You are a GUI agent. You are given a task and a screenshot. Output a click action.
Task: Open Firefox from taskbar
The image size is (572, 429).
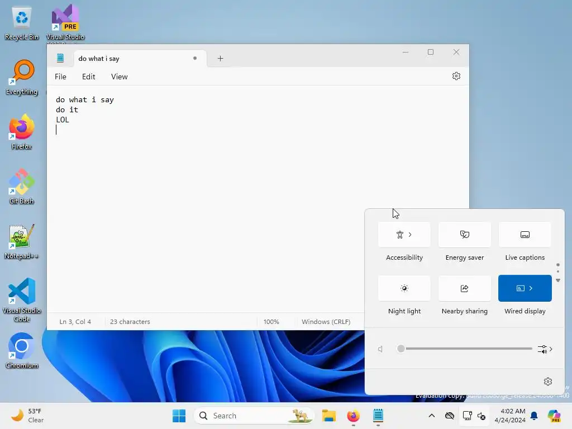[x=353, y=416]
